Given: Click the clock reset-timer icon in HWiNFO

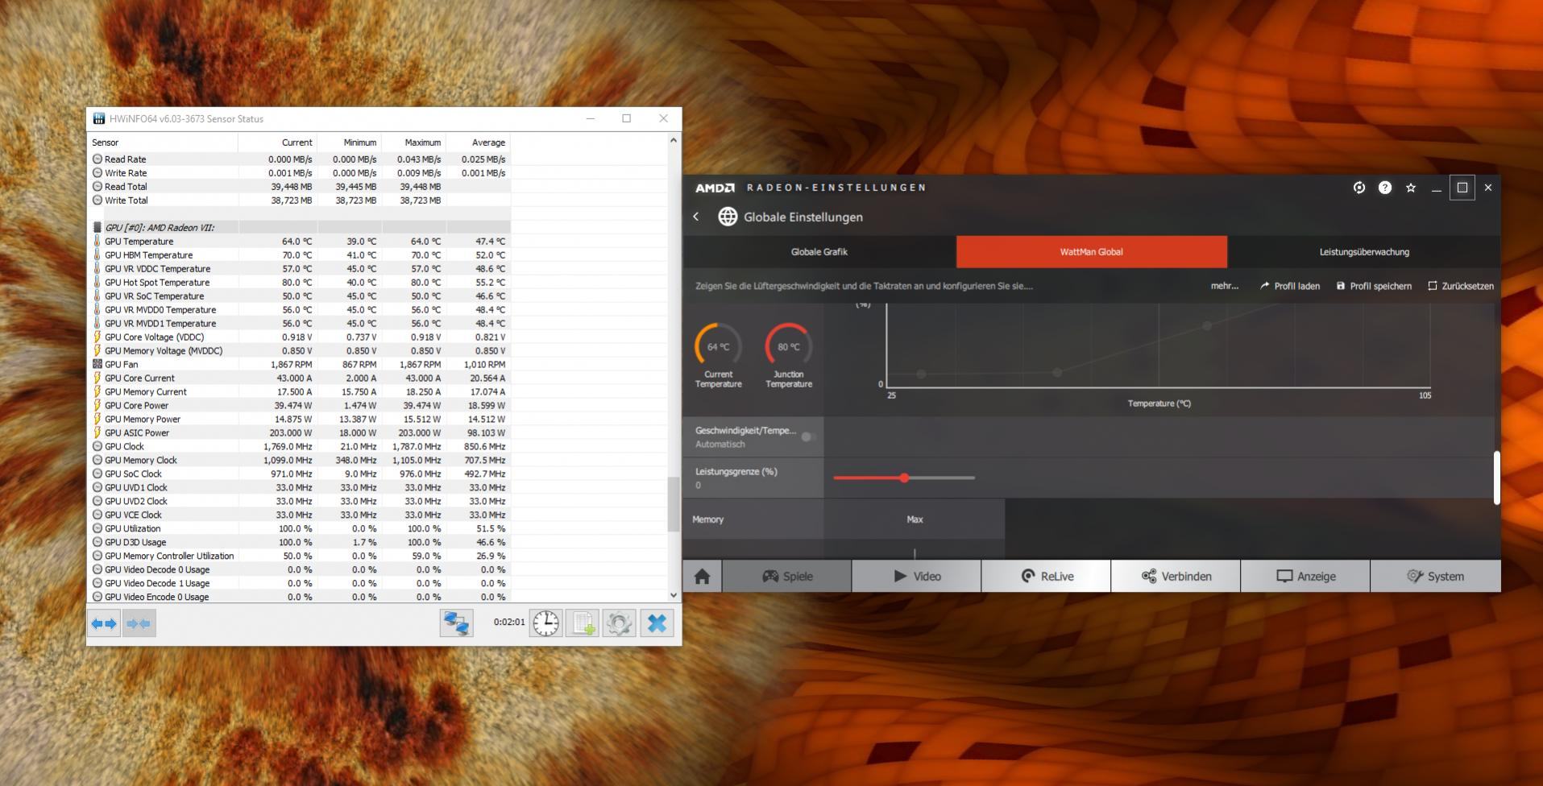Looking at the screenshot, I should 546,623.
